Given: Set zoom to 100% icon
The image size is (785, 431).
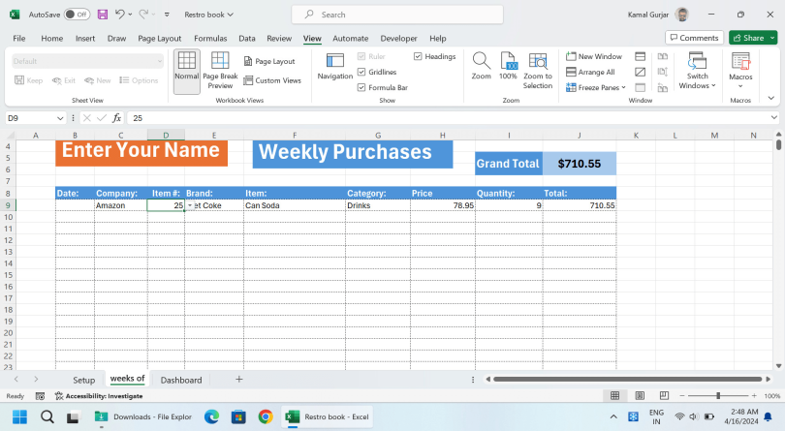Looking at the screenshot, I should pos(508,66).
